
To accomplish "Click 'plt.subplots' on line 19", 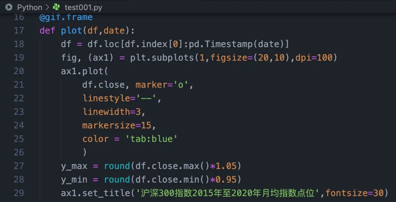I will coord(162,58).
